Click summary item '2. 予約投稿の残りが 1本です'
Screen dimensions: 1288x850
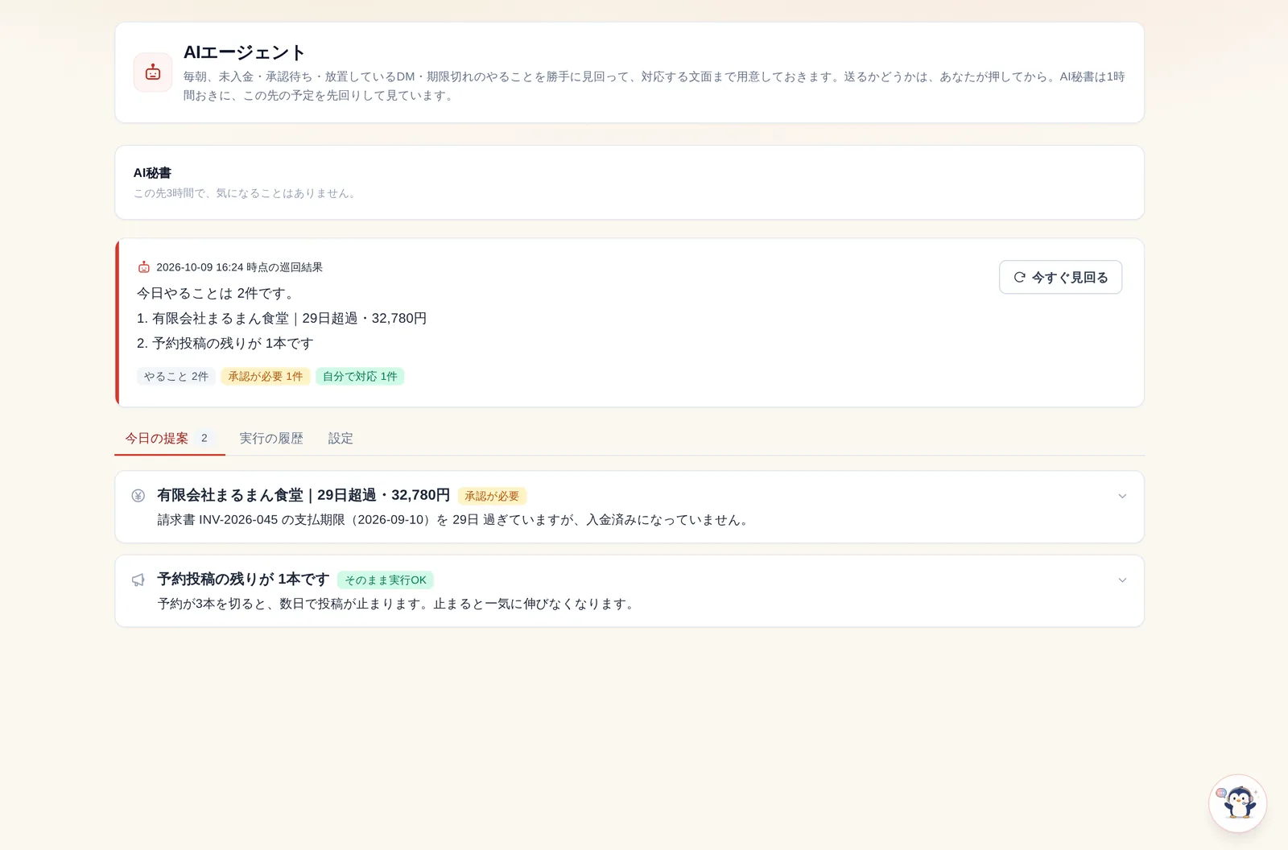[225, 343]
